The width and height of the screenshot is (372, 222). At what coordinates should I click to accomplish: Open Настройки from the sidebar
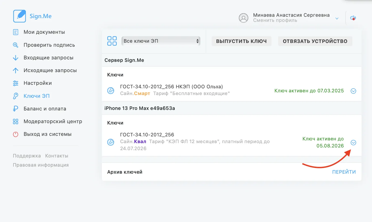[x=37, y=83]
